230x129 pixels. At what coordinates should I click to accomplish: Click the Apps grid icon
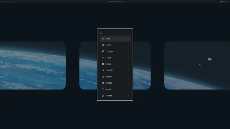[103, 39]
